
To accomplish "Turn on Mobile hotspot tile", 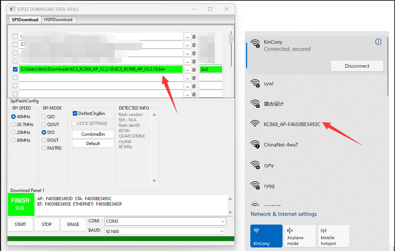I will coord(333,236).
